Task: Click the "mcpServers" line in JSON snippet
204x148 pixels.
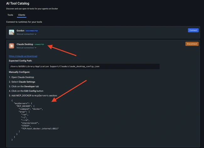Action: click(x=23, y=103)
